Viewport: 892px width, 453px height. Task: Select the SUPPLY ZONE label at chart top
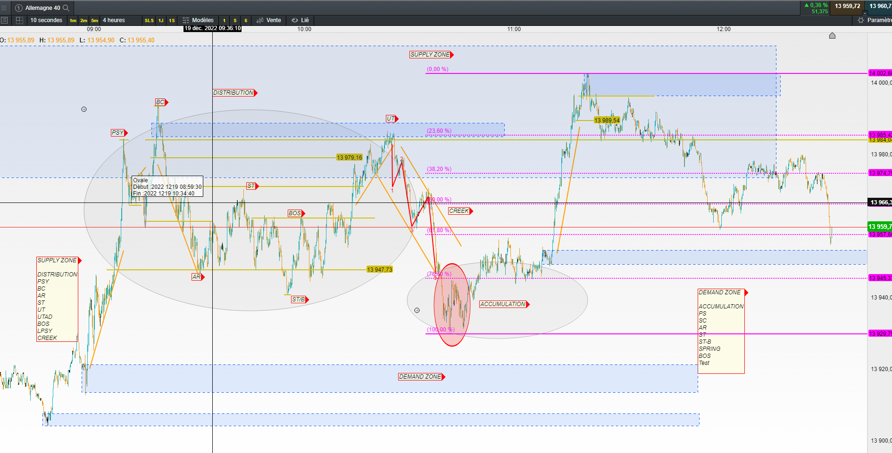[432, 55]
